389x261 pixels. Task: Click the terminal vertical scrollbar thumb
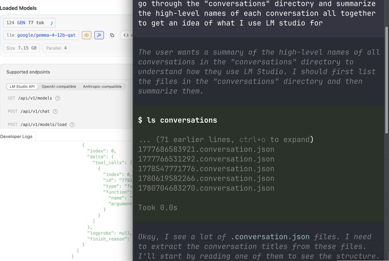[x=386, y=80]
